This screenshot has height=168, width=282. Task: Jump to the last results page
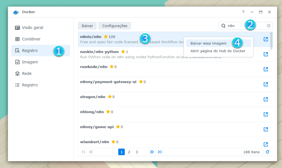160,152
